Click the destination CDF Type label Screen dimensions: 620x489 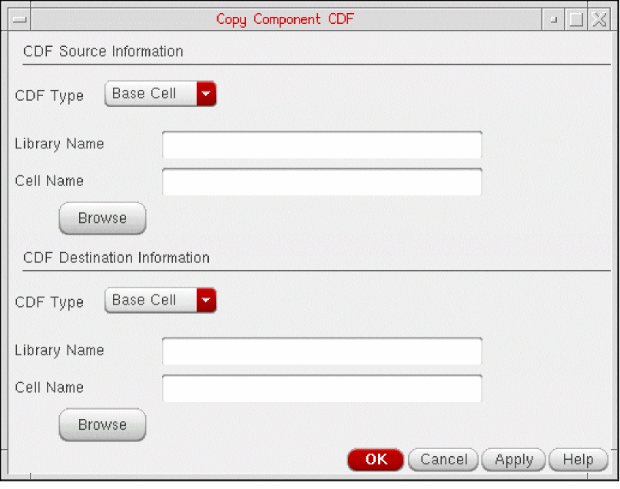[x=49, y=302]
